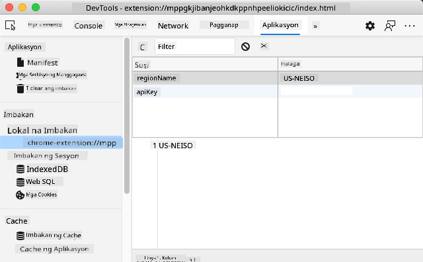Switch to the Network tab
Viewport: 423px width, 262px height.
(x=173, y=26)
